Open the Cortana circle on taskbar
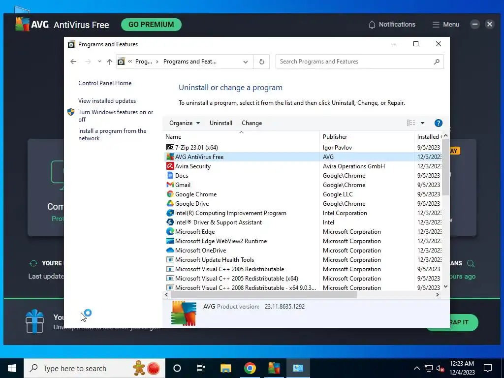 click(x=177, y=368)
